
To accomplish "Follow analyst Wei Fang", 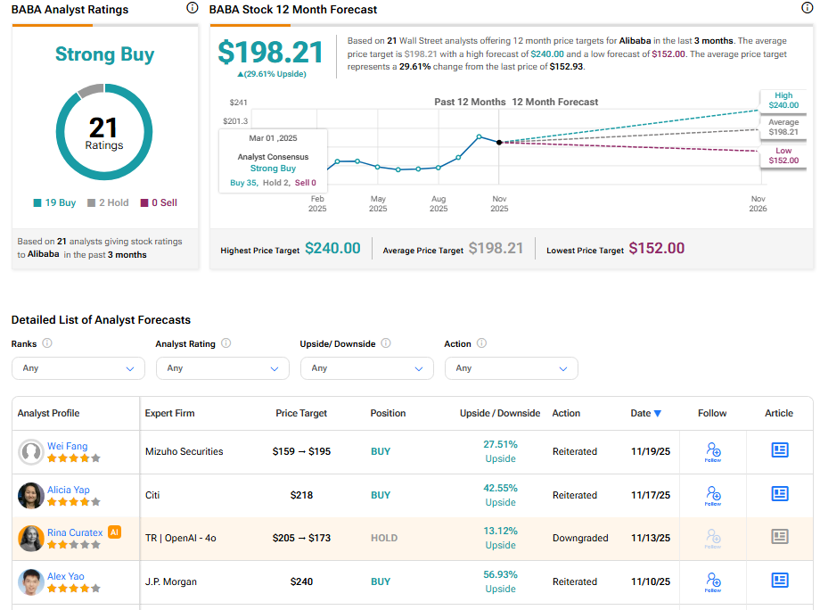I will tap(713, 451).
